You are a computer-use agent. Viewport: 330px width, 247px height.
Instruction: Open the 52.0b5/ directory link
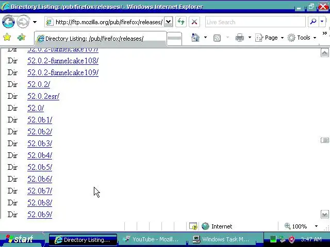pyautogui.click(x=40, y=167)
